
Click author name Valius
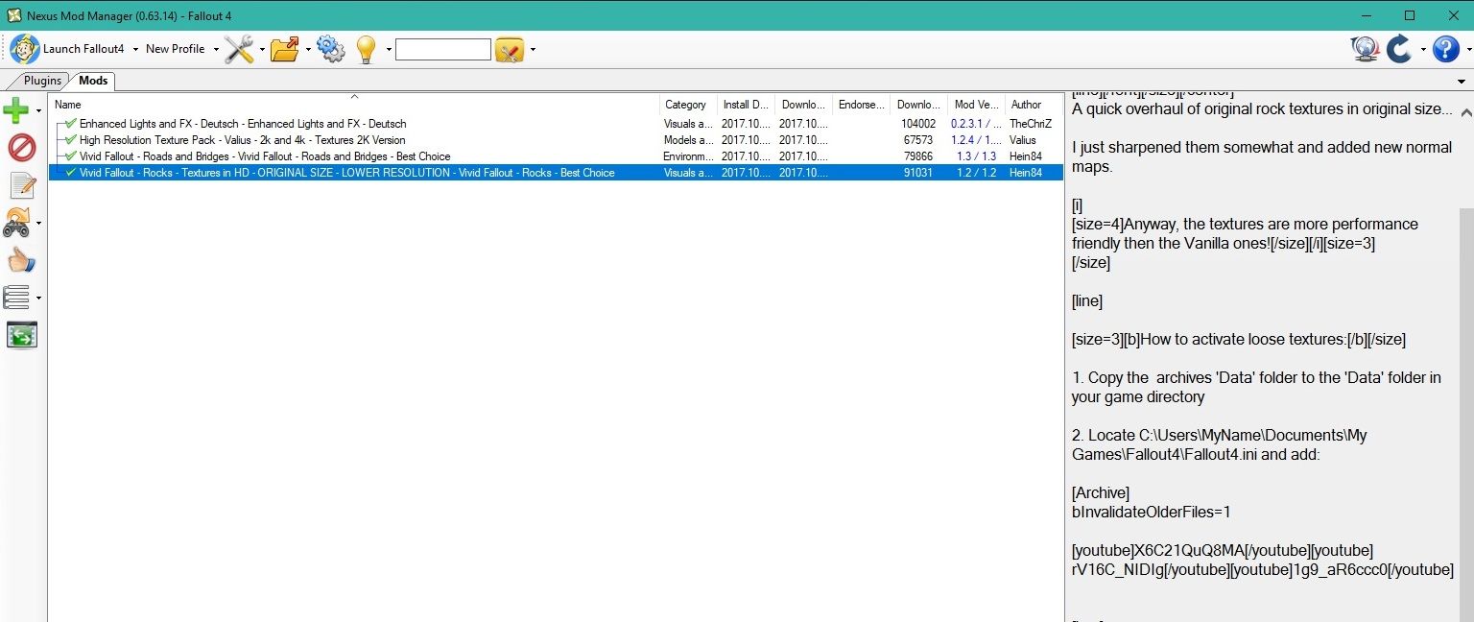(1023, 140)
